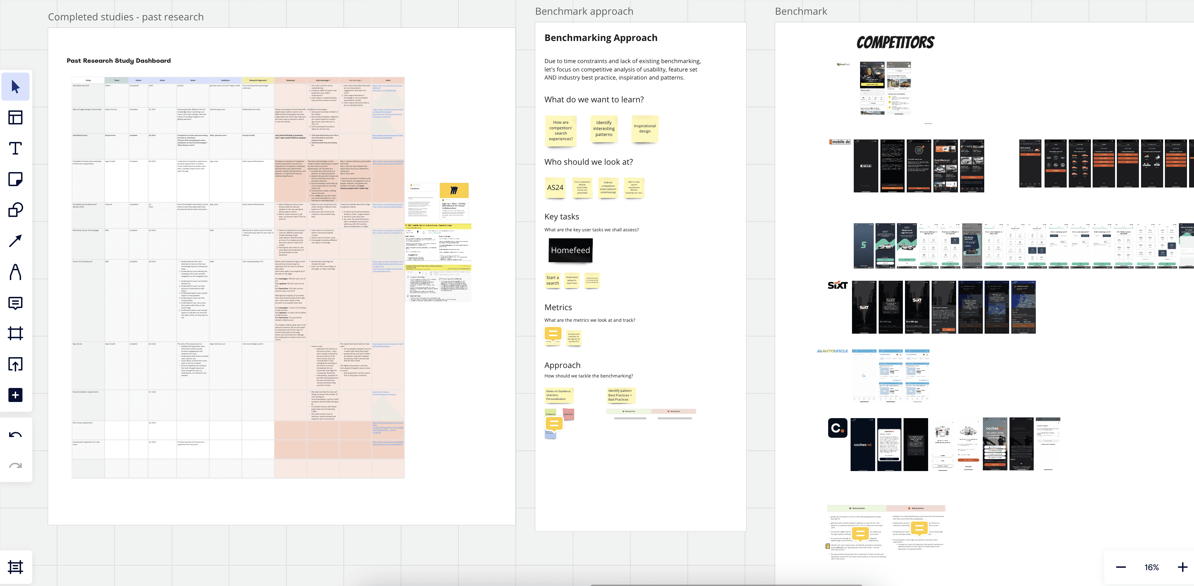Image resolution: width=1194 pixels, height=586 pixels.
Task: Expand more apps plus button
Action: 15,395
